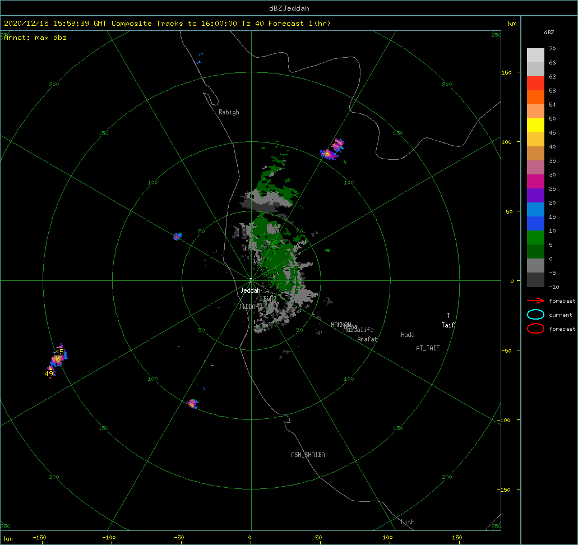Click the 0 tick on horizontal axis
This screenshot has height=545, width=578.
pos(249,538)
